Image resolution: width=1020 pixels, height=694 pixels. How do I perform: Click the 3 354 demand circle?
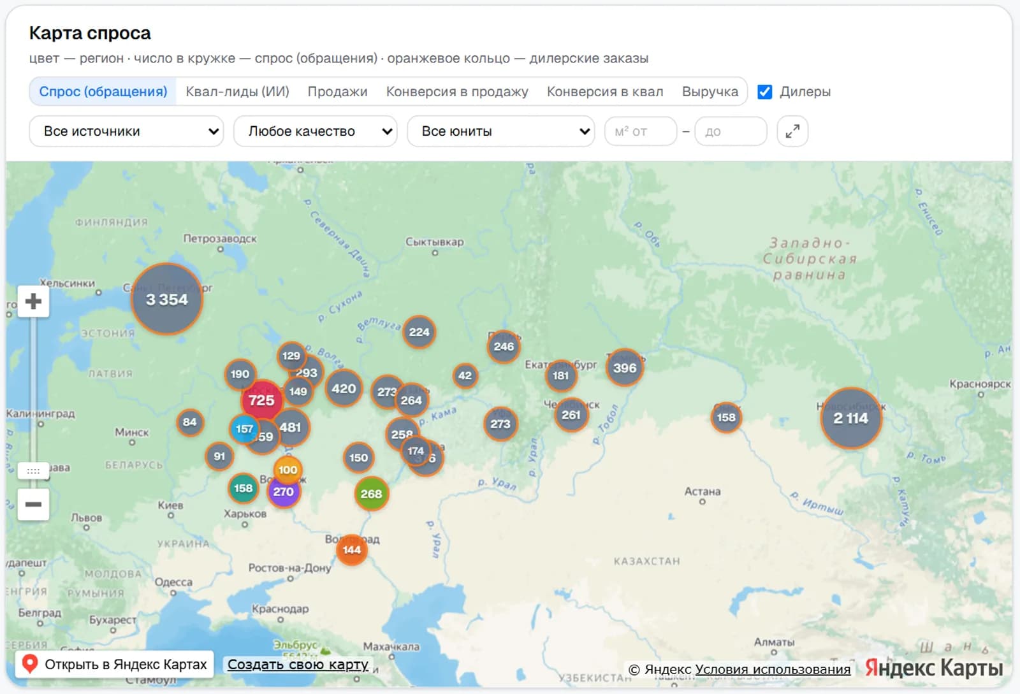click(167, 299)
